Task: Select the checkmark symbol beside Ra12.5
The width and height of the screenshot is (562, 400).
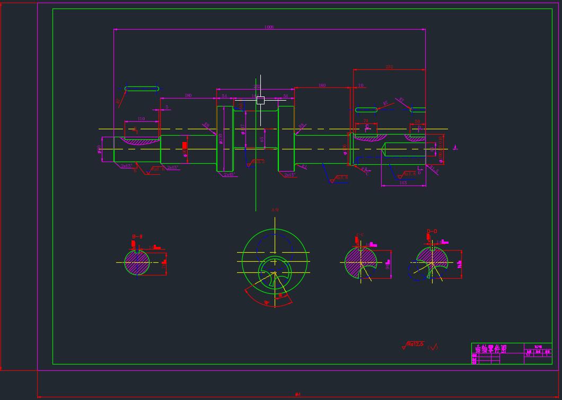Action: click(434, 347)
